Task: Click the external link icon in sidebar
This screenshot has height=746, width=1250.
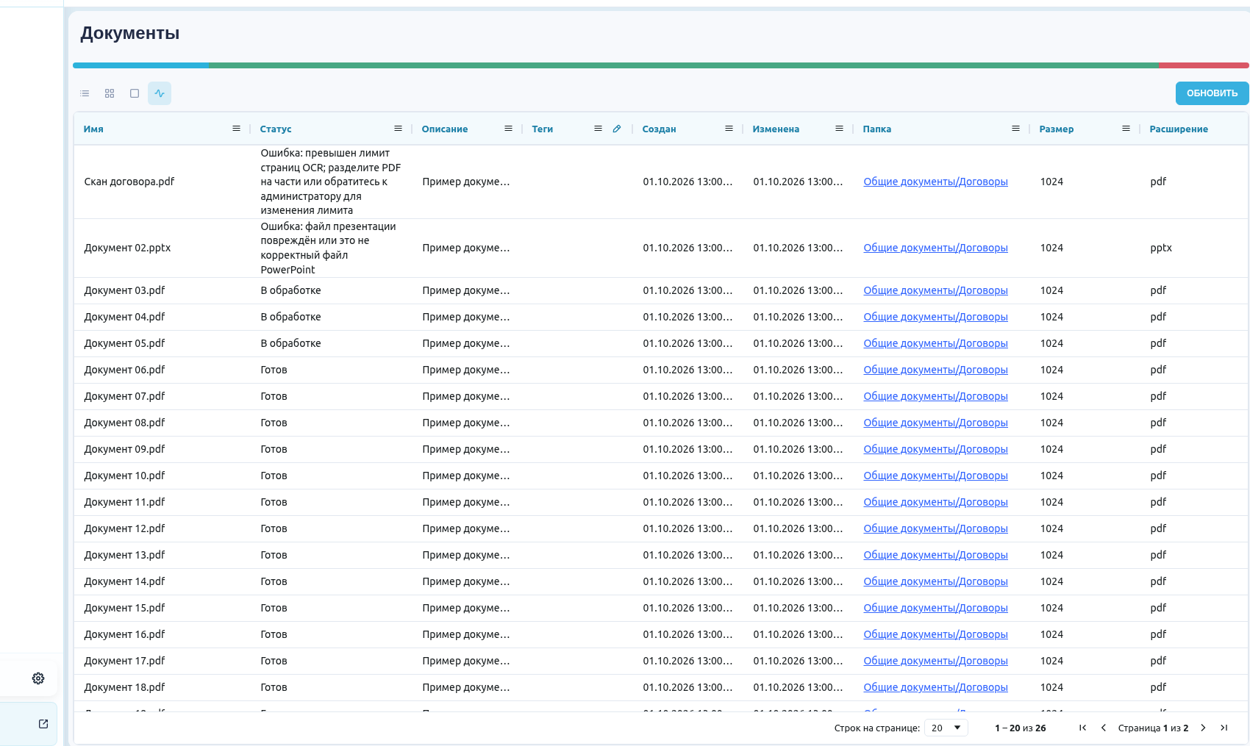Action: (x=43, y=724)
